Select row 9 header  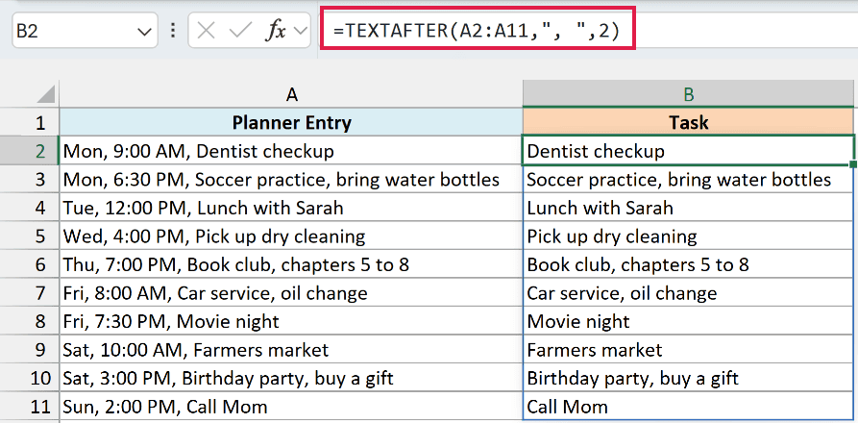30,350
